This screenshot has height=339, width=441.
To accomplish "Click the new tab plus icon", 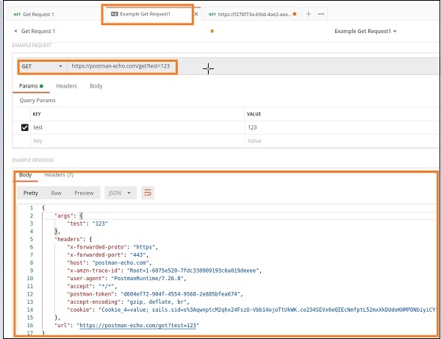I will tap(308, 14).
